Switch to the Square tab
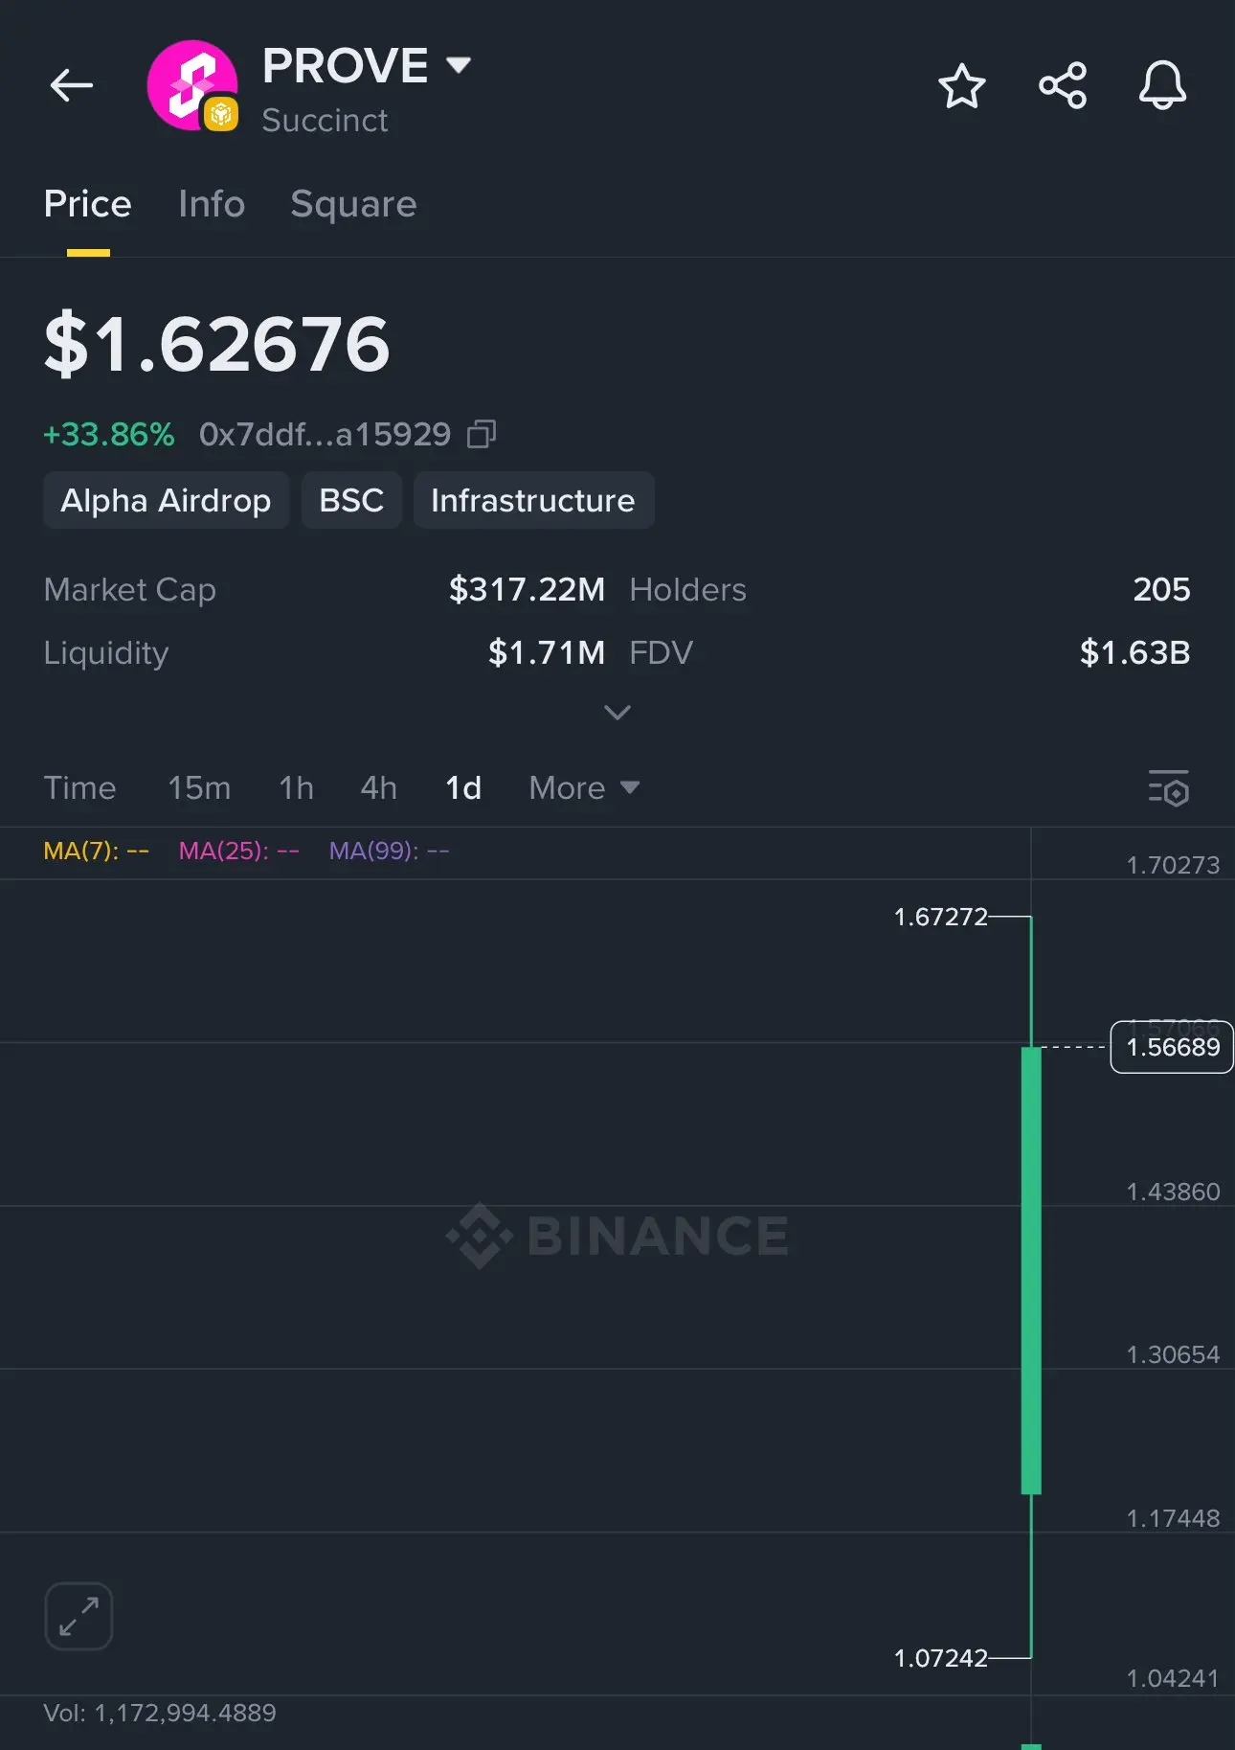1235x1750 pixels. click(353, 204)
